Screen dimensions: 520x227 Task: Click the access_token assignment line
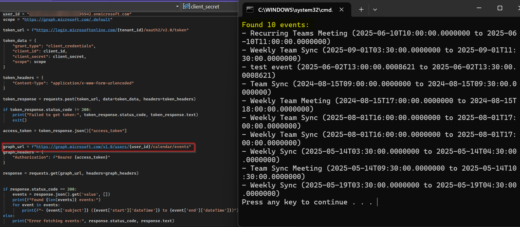tap(65, 131)
